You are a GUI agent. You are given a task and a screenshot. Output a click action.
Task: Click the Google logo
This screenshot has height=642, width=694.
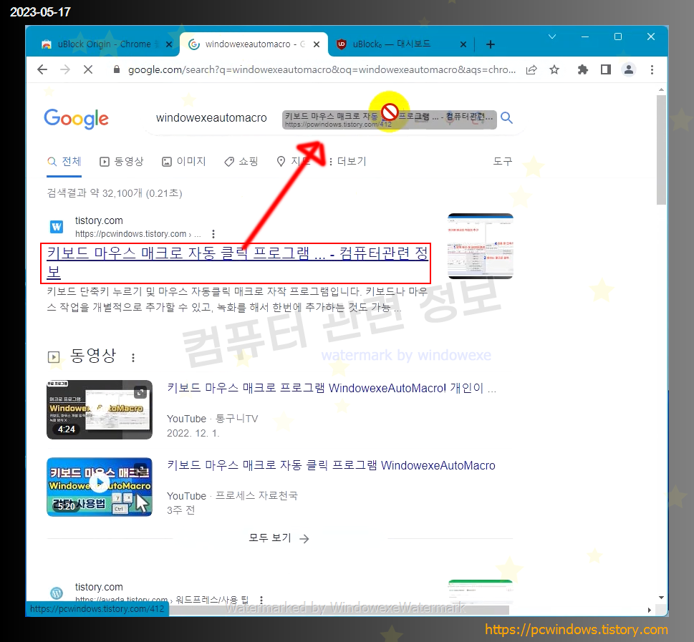(76, 119)
